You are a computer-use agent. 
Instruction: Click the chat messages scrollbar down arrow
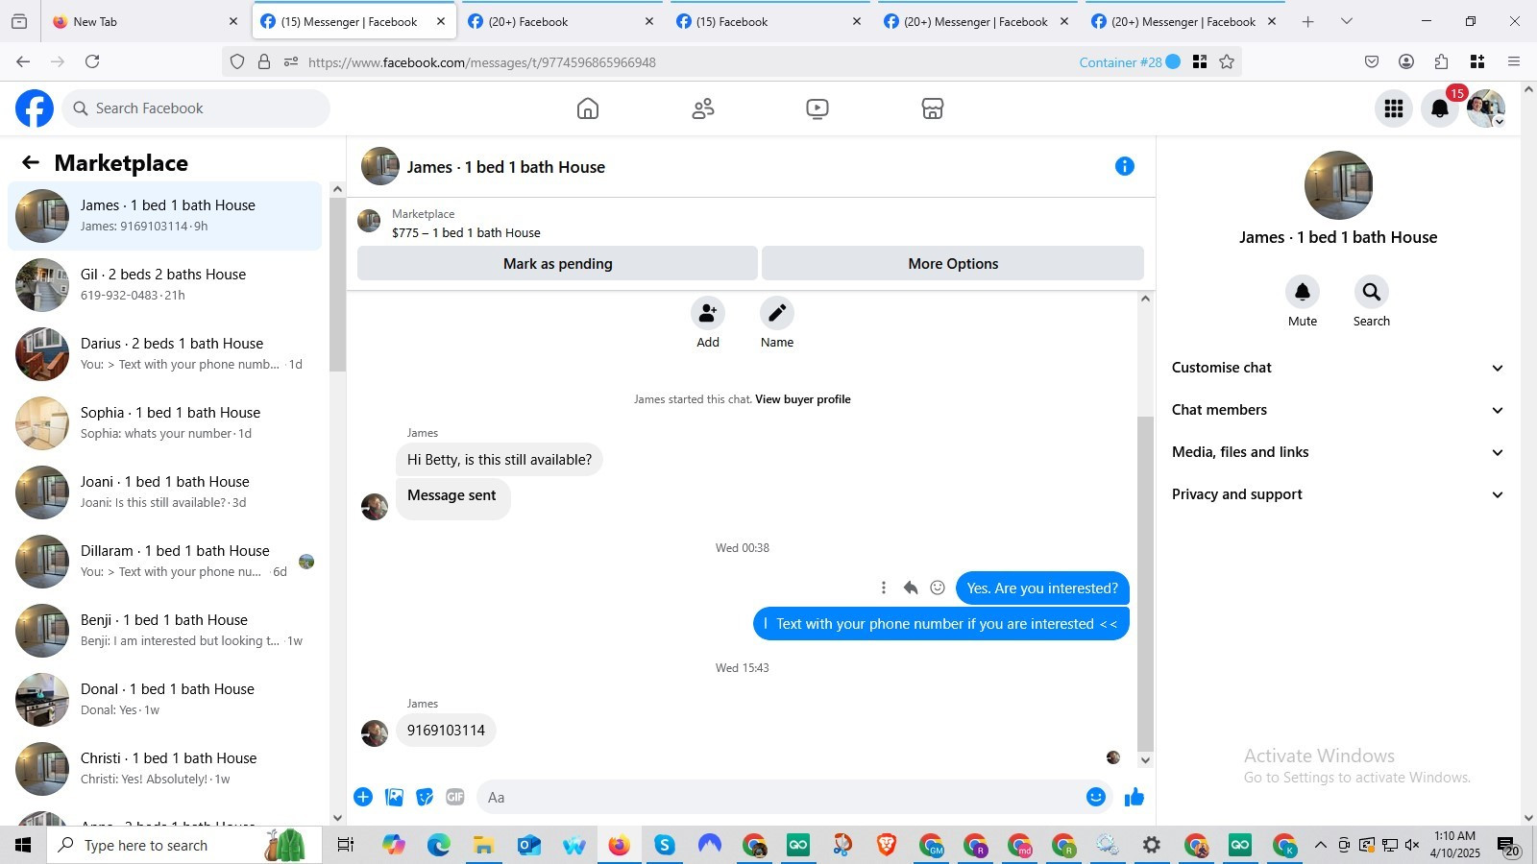pyautogui.click(x=1145, y=760)
